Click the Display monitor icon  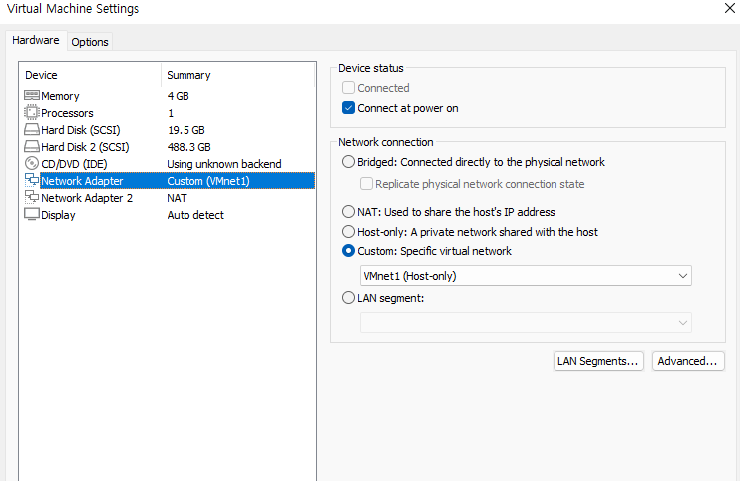[32, 214]
